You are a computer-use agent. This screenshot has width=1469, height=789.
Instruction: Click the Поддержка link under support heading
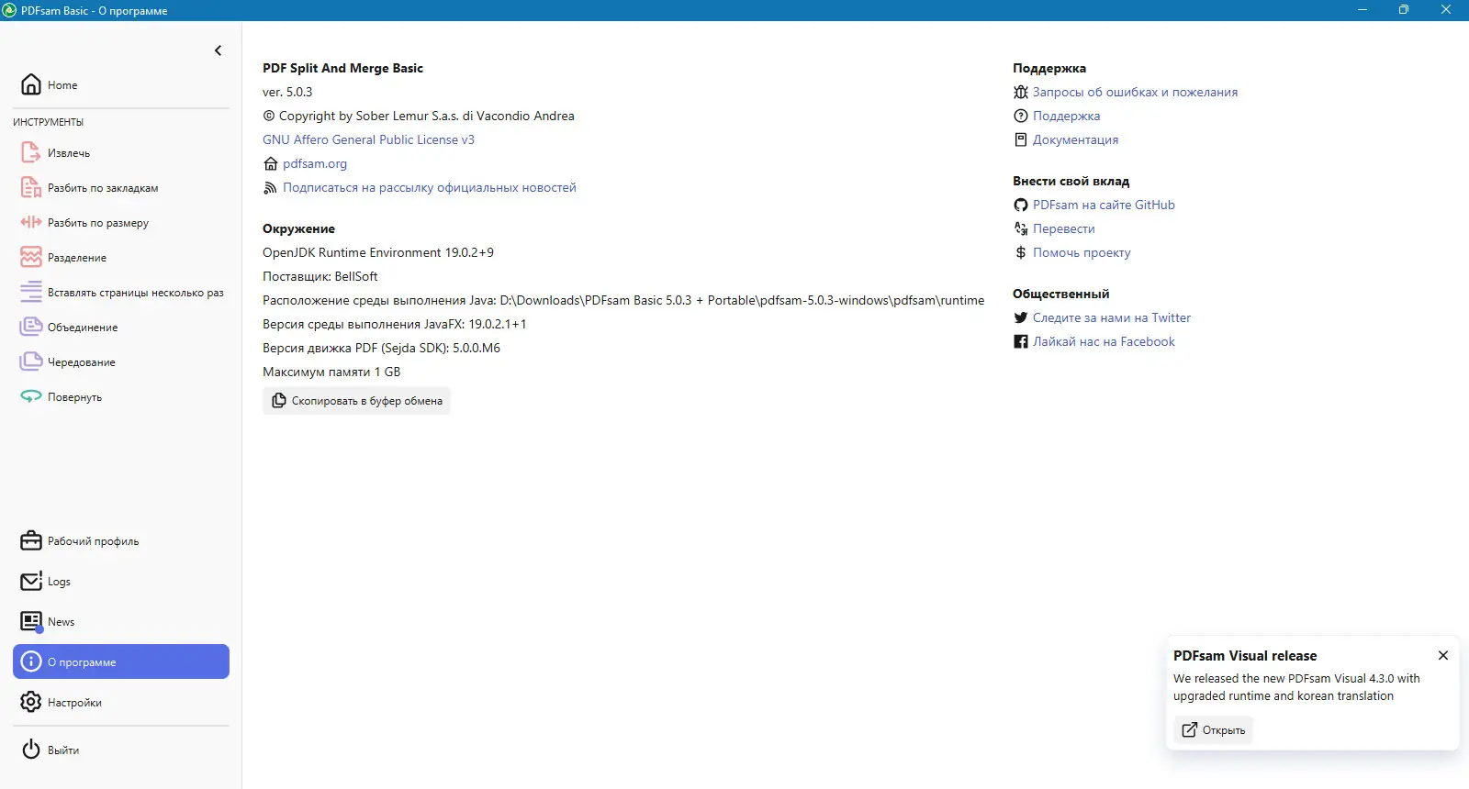pyautogui.click(x=1066, y=116)
